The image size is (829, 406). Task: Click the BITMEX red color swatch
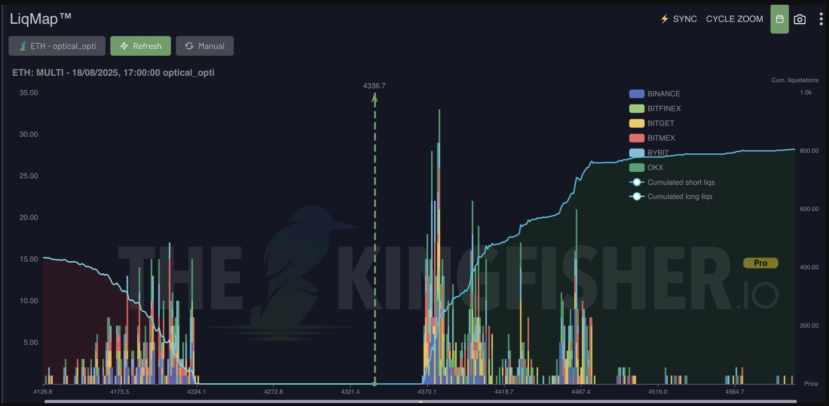point(636,138)
